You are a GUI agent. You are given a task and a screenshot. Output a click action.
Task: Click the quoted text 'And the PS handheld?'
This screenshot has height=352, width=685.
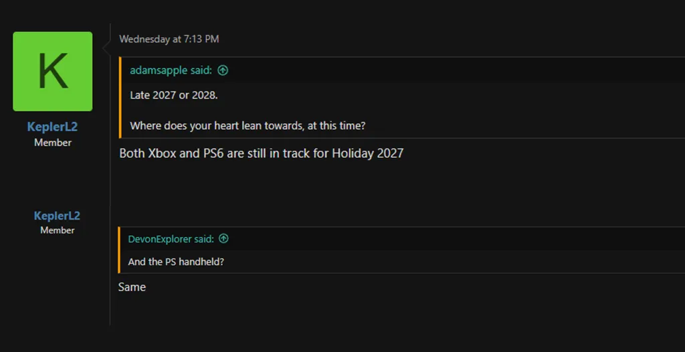[x=176, y=262]
